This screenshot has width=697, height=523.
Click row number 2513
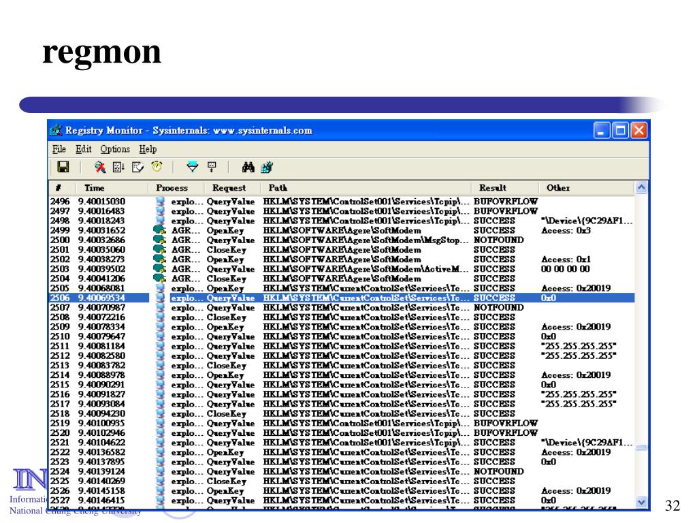60,366
